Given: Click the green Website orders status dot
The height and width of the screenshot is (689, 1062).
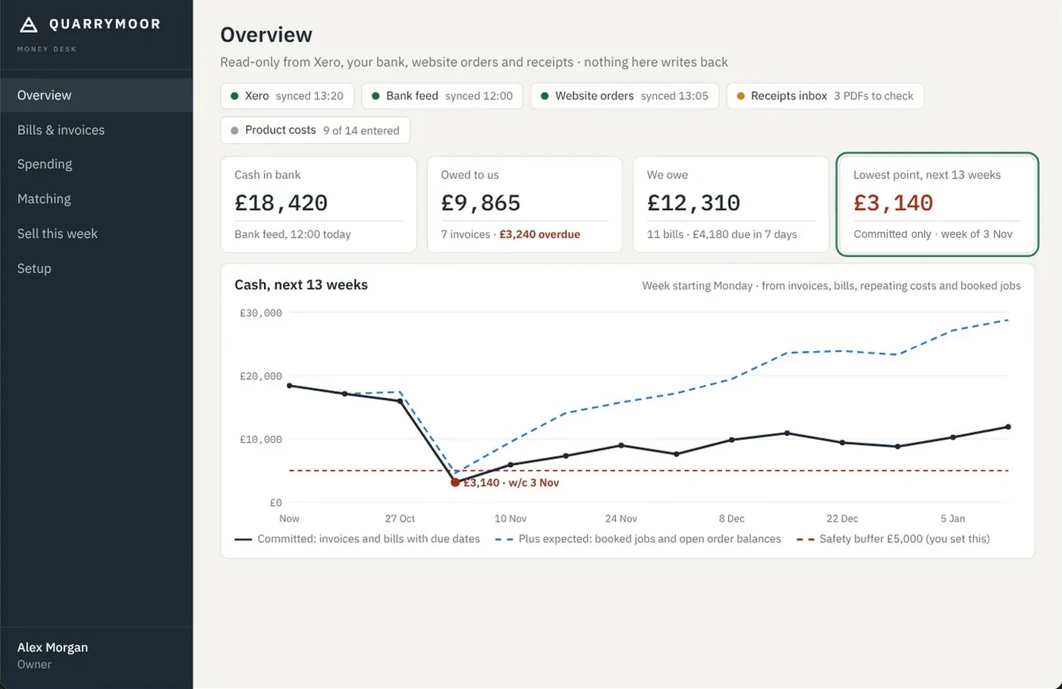Looking at the screenshot, I should pyautogui.click(x=545, y=96).
